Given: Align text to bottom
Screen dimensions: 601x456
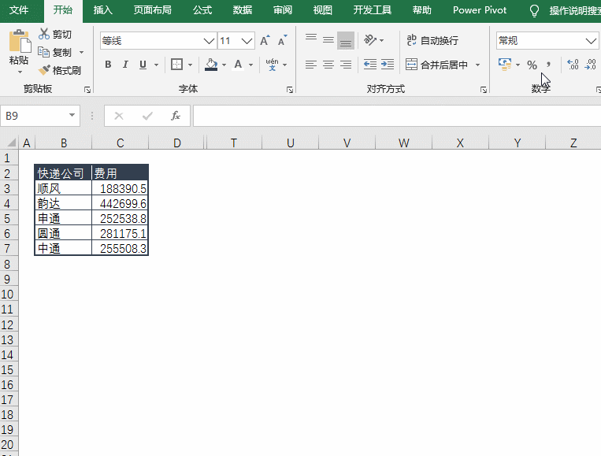Looking at the screenshot, I should [x=346, y=40].
